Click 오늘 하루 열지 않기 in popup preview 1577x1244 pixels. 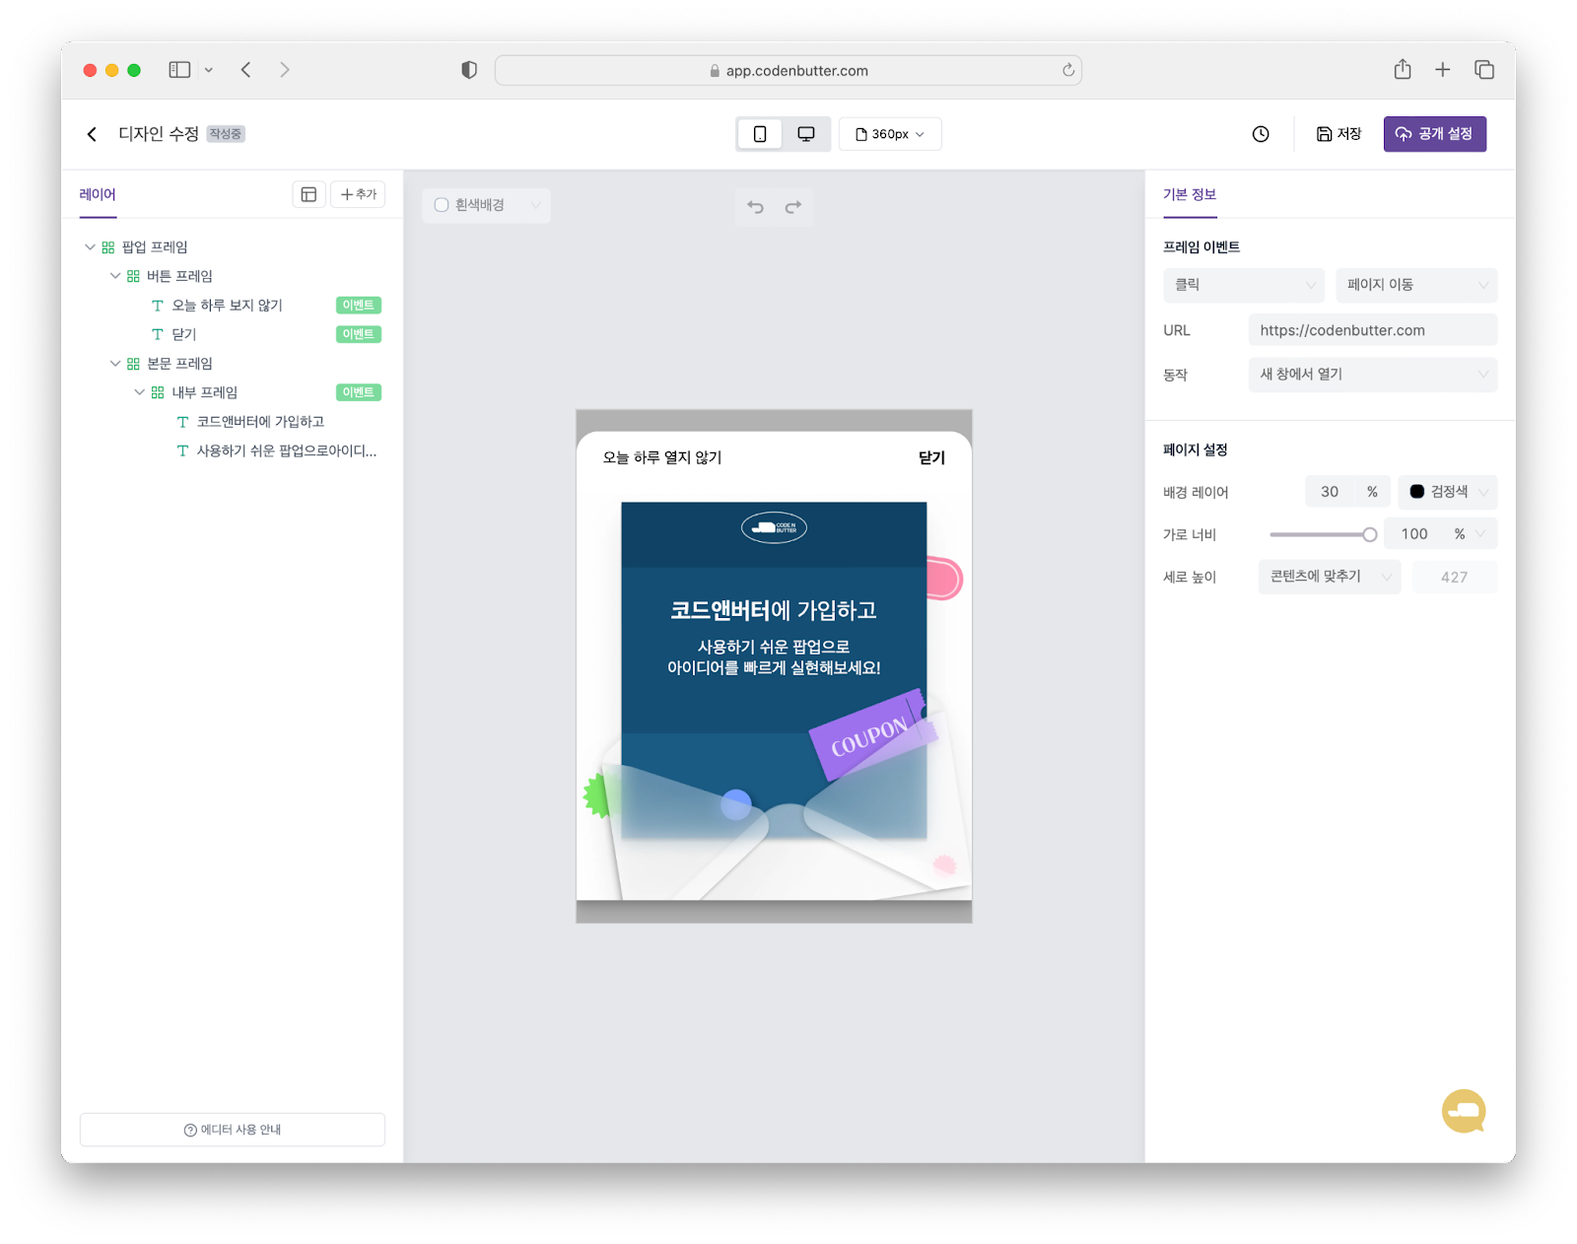pyautogui.click(x=662, y=458)
